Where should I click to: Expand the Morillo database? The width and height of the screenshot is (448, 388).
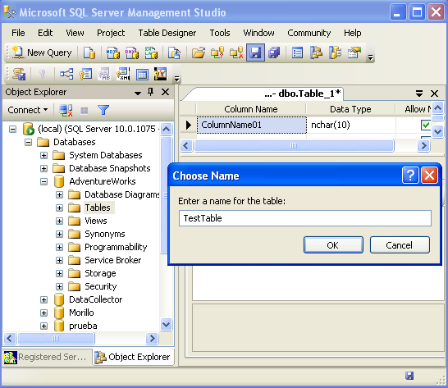43,313
